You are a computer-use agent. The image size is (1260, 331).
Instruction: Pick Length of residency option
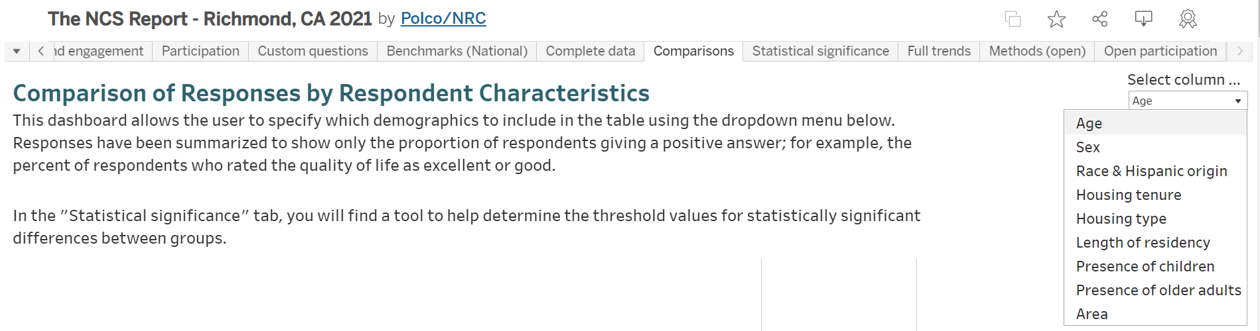click(1143, 242)
